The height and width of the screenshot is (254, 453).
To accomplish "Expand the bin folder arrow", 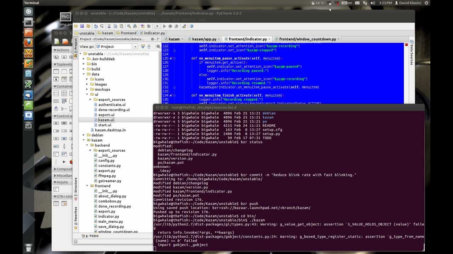I will (84, 64).
